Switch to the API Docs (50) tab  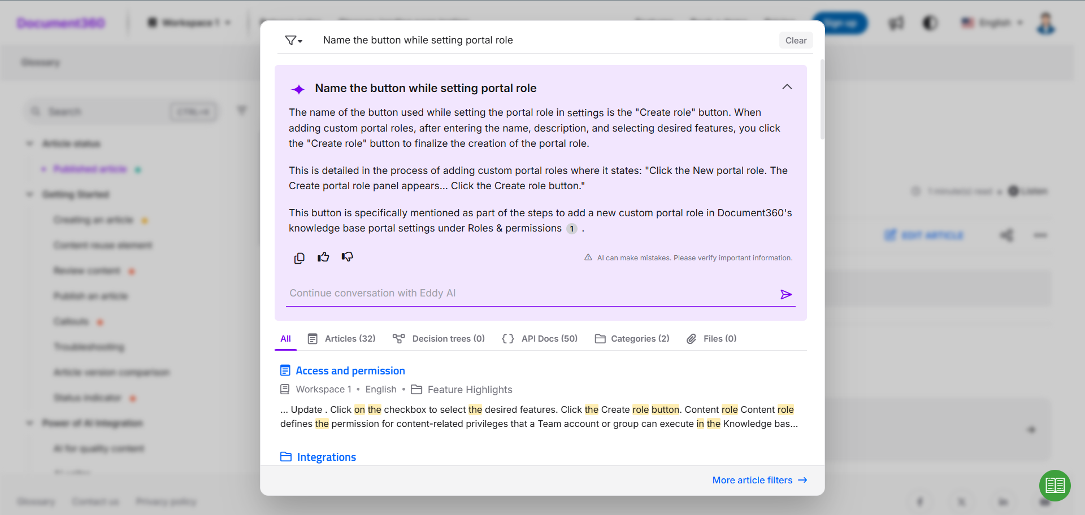pos(540,339)
